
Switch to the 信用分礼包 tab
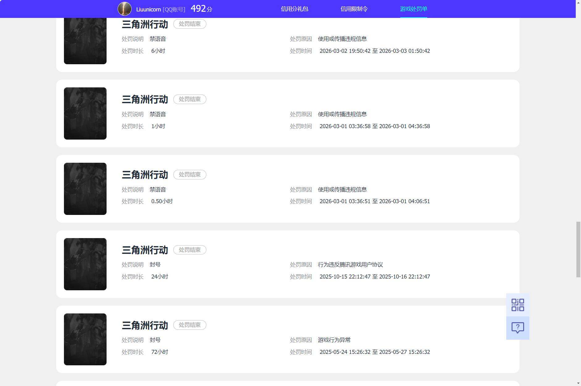(x=294, y=9)
